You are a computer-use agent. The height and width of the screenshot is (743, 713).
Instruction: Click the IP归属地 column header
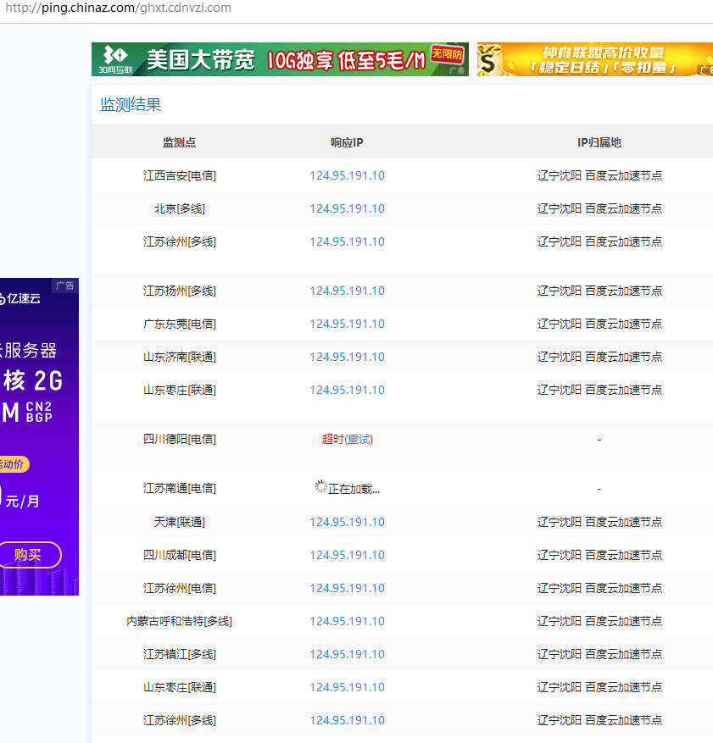[599, 142]
